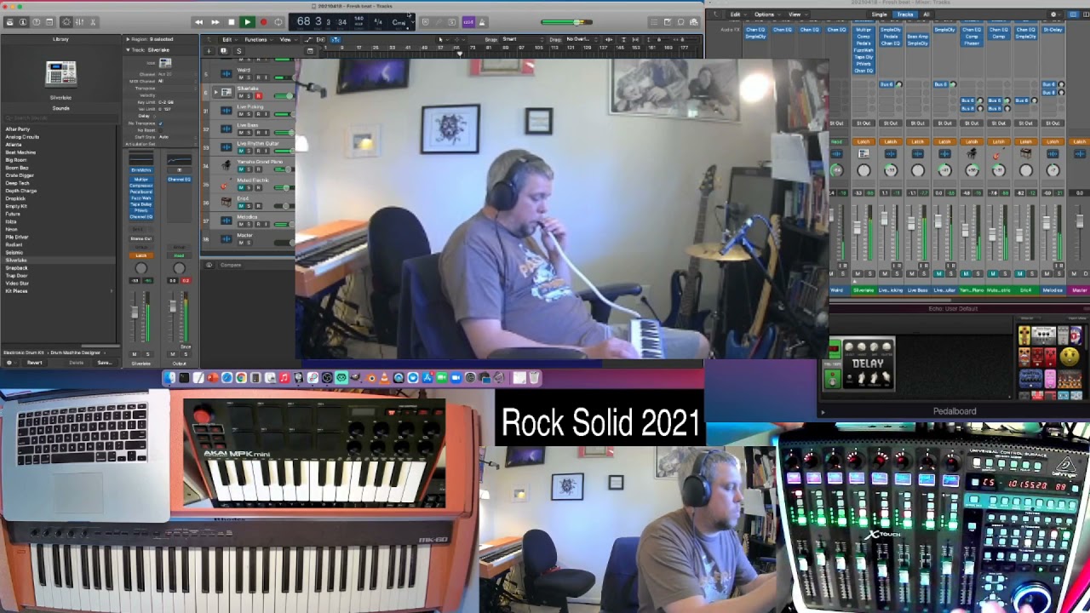The width and height of the screenshot is (1090, 613).
Task: Click the Save button in Library
Action: (x=104, y=363)
